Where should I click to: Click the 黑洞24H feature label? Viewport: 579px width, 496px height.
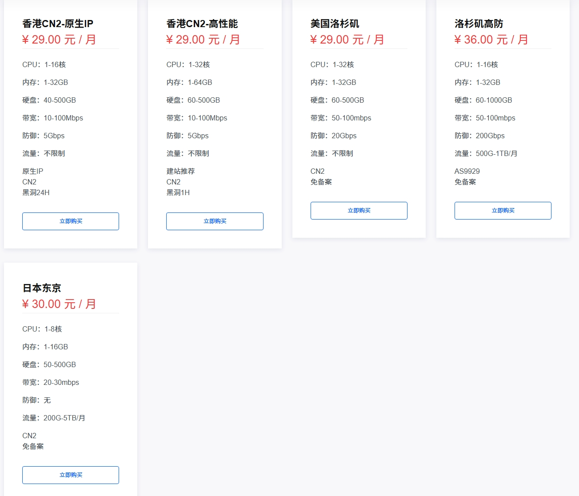tap(36, 192)
